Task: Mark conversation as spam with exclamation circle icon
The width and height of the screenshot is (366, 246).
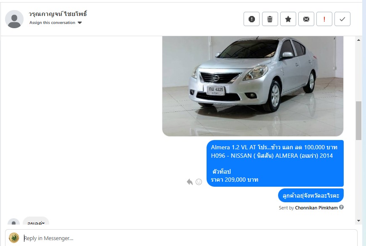Action: (x=252, y=19)
